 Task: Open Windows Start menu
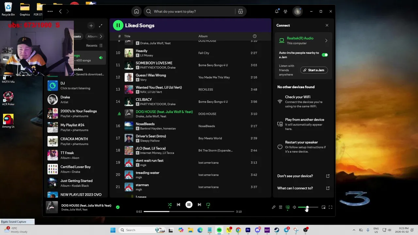click(113, 230)
